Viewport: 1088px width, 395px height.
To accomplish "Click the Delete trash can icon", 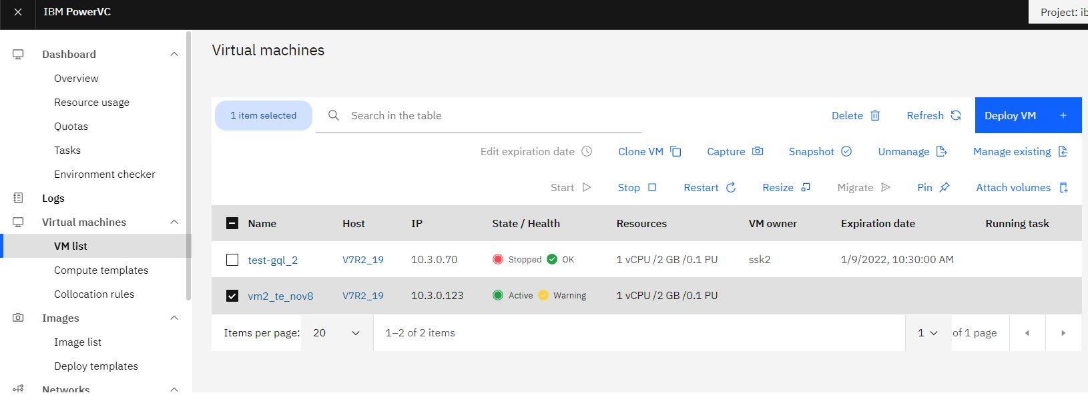I will 875,116.
